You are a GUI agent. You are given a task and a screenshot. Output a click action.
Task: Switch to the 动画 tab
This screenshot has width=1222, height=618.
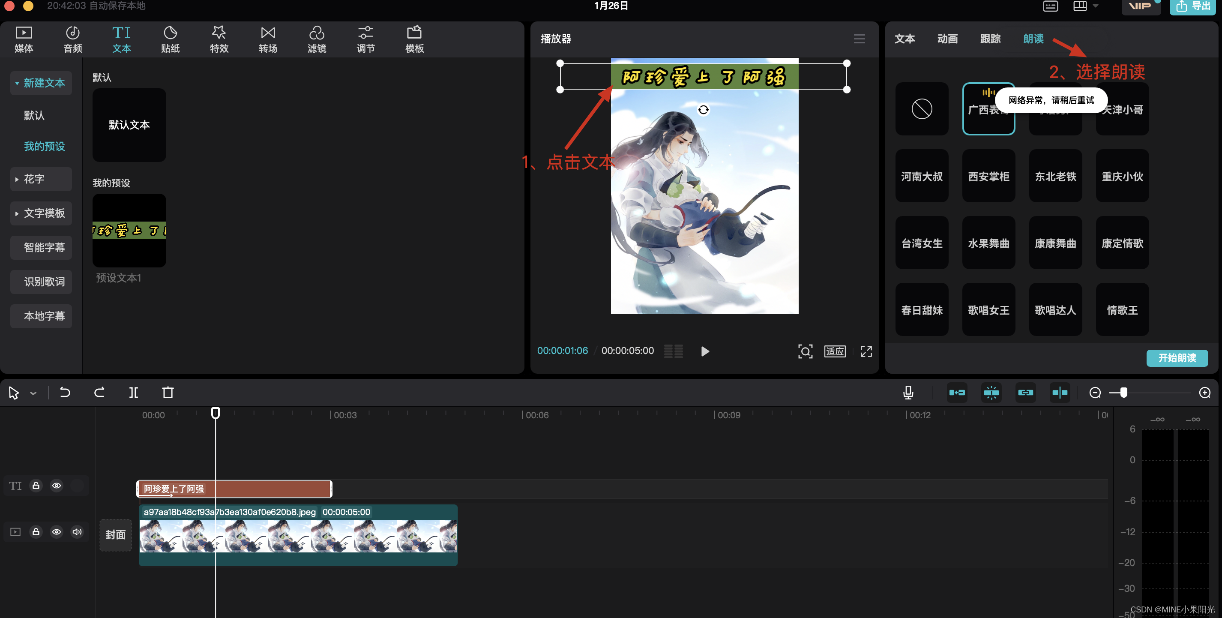[x=947, y=39]
